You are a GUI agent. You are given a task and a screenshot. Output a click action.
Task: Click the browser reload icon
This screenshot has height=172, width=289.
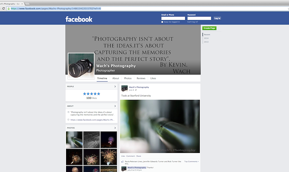point(3,9)
